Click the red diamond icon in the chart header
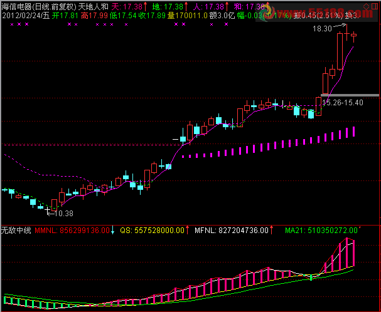The width and height of the screenshot is (381, 312). click(366, 6)
